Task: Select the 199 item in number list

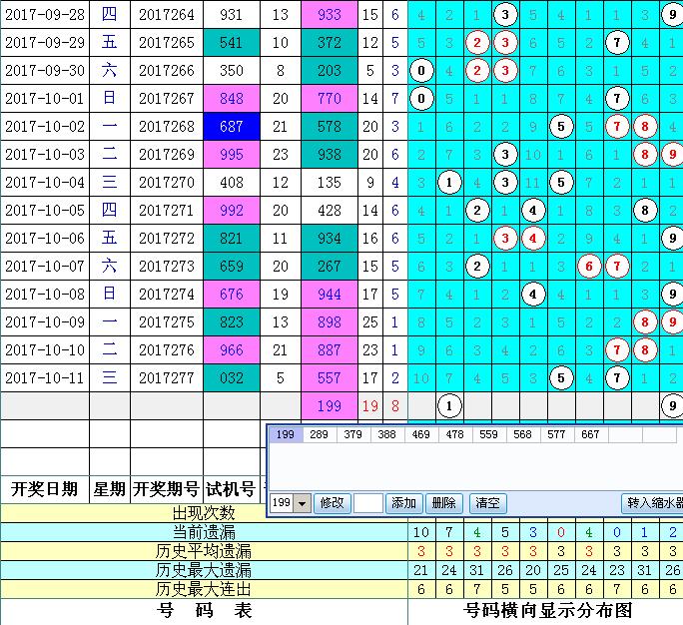Action: point(284,435)
